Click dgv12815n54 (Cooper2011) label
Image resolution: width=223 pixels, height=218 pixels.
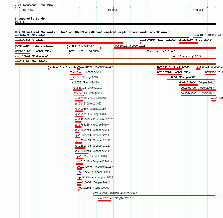coord(92,135)
